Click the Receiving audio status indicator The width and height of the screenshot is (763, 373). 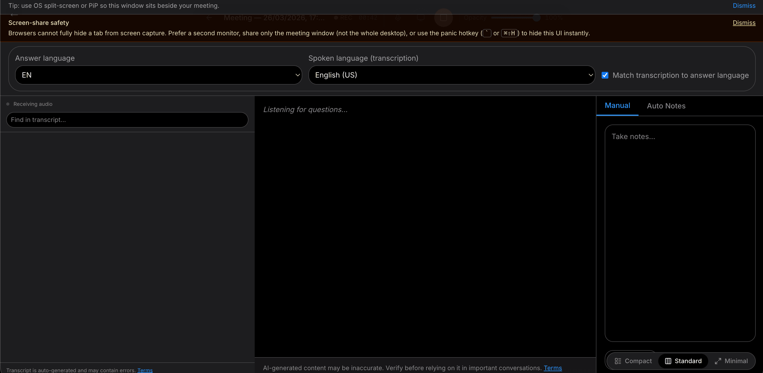pyautogui.click(x=29, y=104)
